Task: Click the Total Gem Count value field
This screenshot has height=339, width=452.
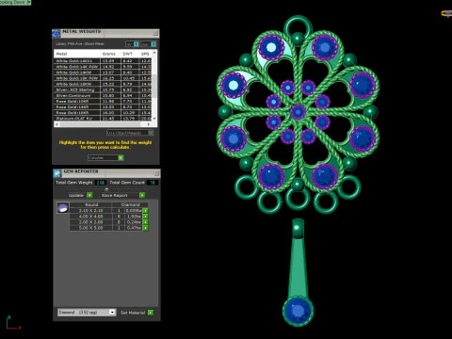Action: 153,183
